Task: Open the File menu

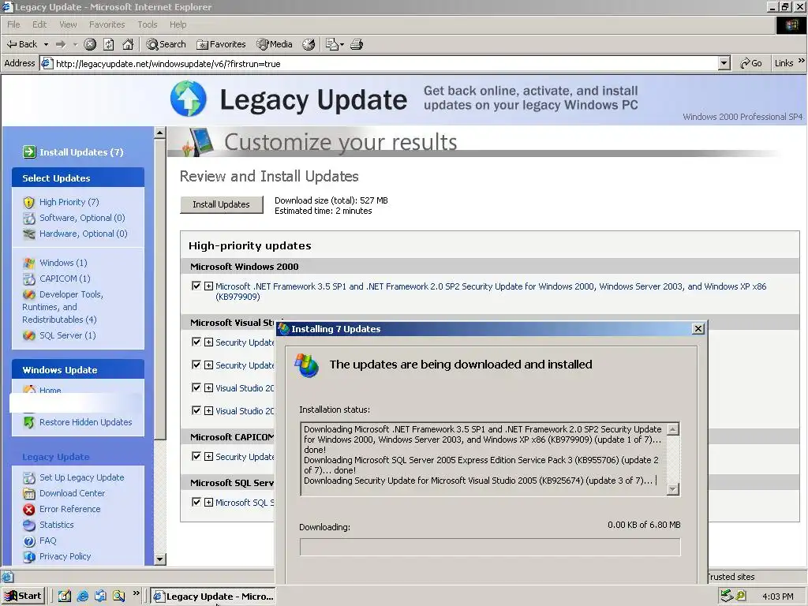Action: [x=13, y=24]
